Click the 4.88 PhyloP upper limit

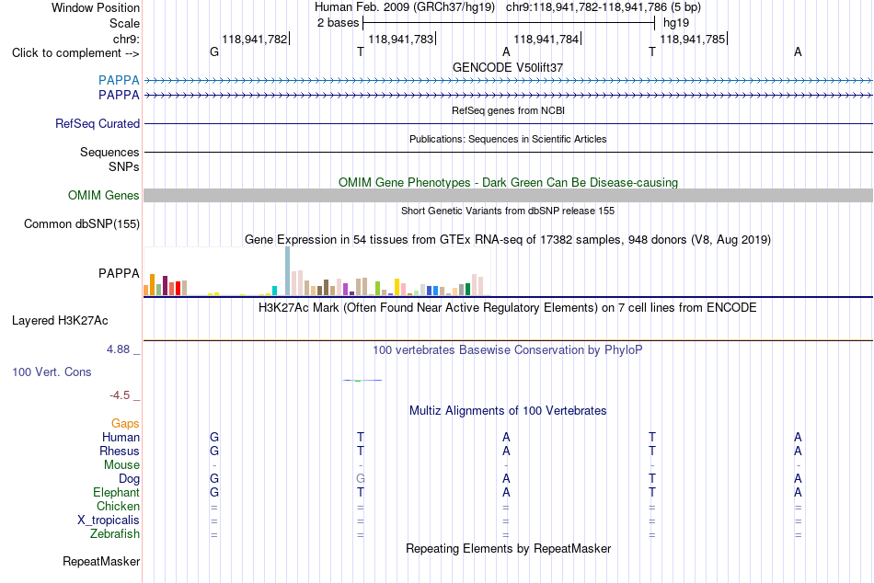[118, 349]
